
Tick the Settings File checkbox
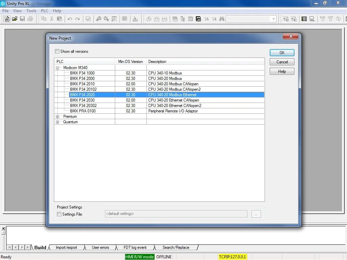pos(59,214)
